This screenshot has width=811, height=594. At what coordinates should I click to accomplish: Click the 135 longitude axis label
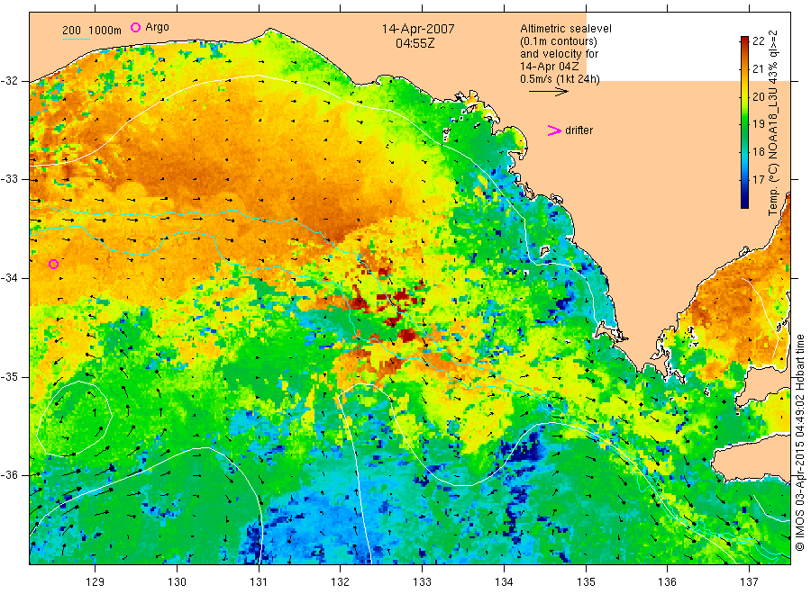(586, 582)
